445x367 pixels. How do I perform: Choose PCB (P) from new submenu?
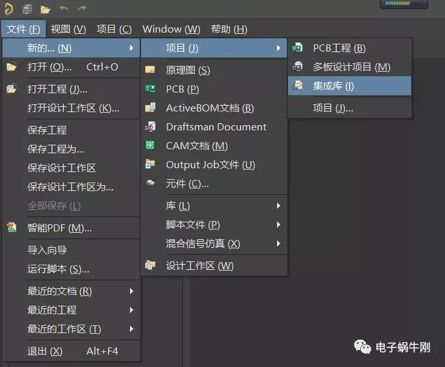(214, 89)
